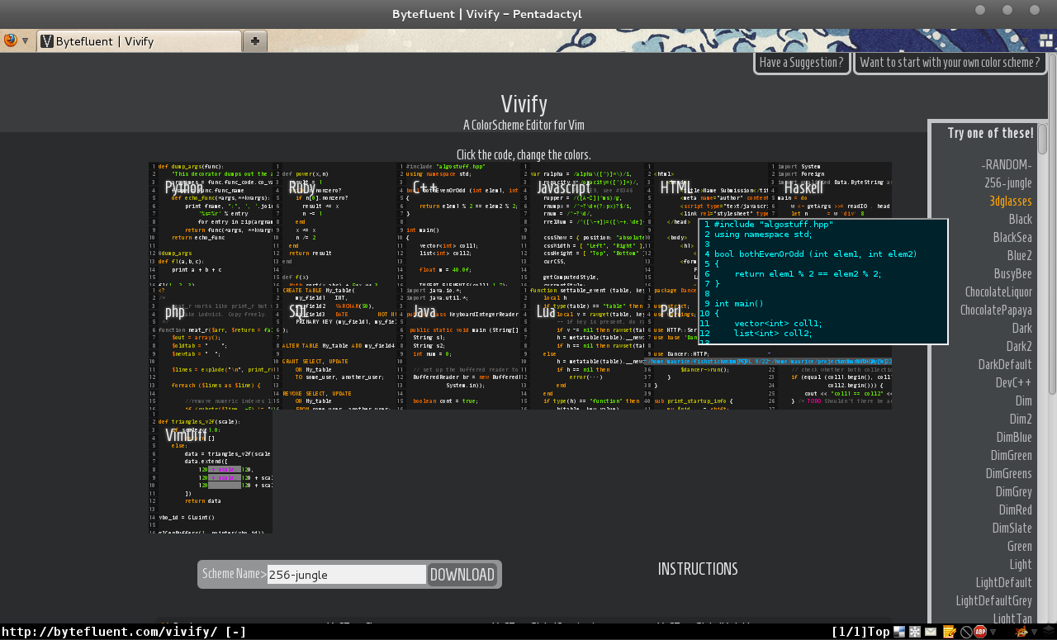Choose the DarkDefault color scheme

[x=1005, y=365]
